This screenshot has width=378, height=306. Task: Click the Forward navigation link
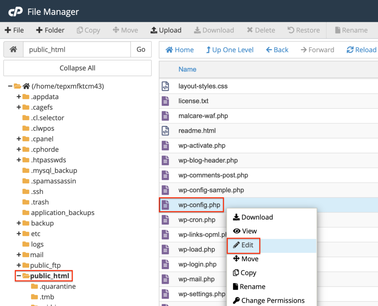point(317,50)
